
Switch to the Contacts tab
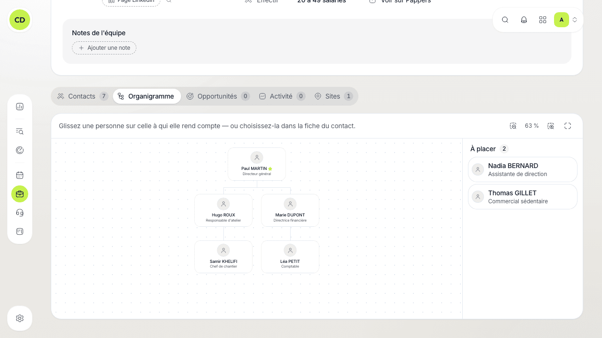tap(82, 96)
